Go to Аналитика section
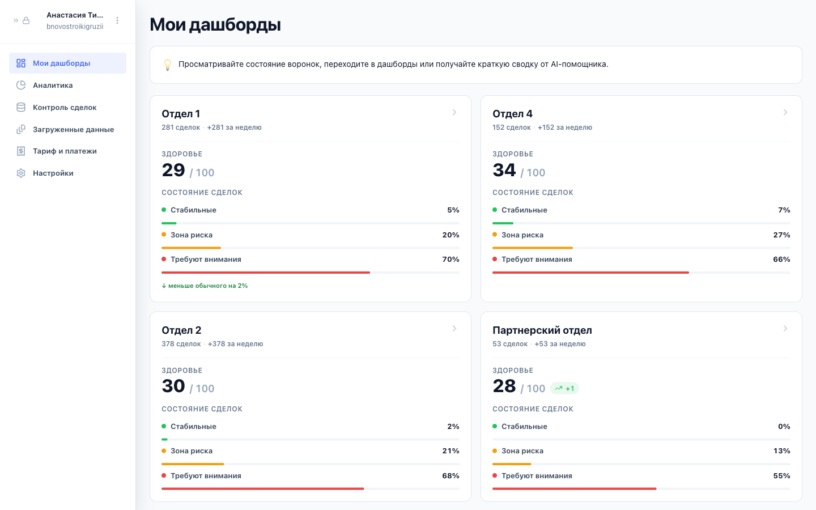Viewport: 816px width, 510px height. pyautogui.click(x=67, y=85)
